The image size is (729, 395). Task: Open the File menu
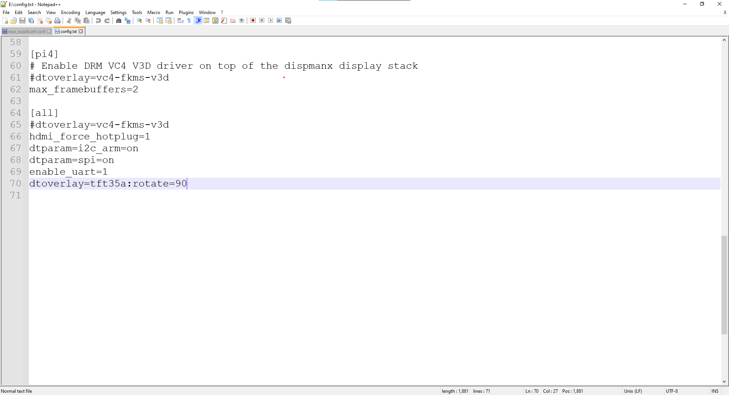(x=6, y=13)
